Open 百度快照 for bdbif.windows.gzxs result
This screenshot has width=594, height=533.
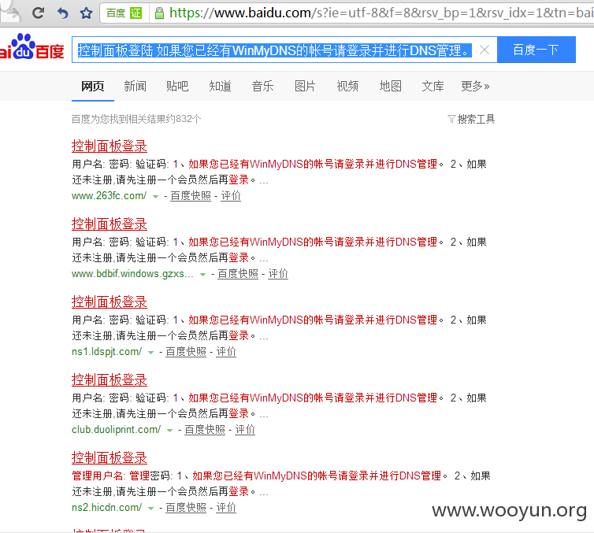click(238, 274)
